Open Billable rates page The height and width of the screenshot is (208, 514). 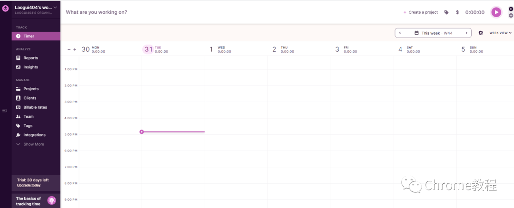pyautogui.click(x=36, y=107)
